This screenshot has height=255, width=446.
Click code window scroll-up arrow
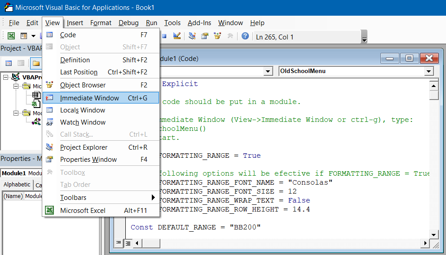click(433, 86)
